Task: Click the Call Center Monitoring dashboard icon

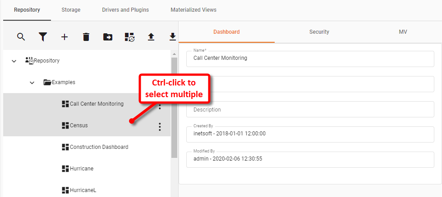Action: 65,104
